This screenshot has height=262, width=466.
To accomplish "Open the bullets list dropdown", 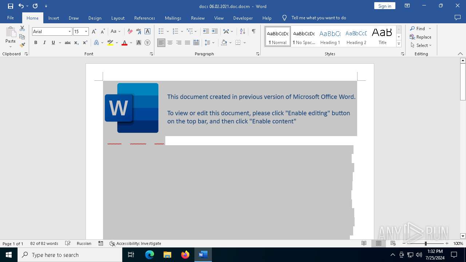I will 167,32.
